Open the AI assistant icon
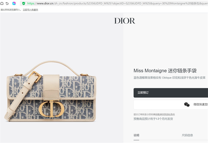The height and width of the screenshot is (143, 208). pyautogui.click(x=14, y=3)
